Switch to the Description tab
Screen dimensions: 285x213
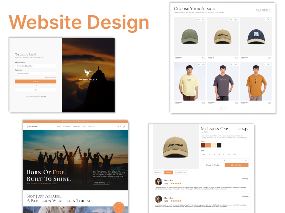coord(158,172)
